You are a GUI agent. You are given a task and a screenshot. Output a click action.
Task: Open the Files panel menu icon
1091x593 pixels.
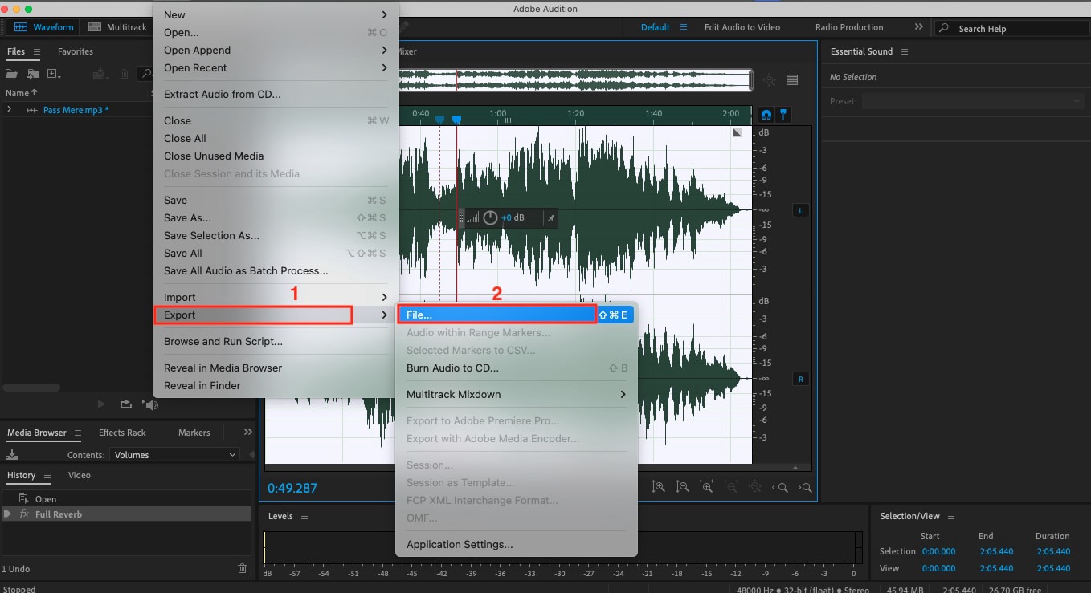click(x=37, y=51)
